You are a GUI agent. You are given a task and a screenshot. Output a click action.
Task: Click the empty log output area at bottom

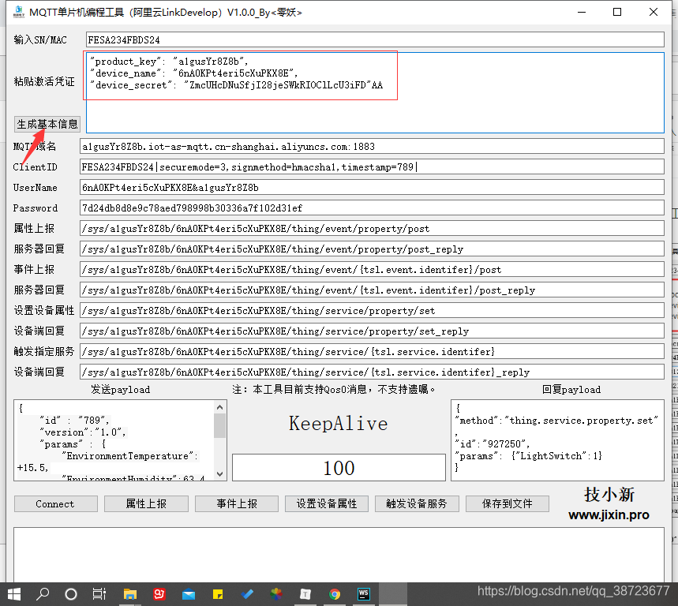(339, 555)
